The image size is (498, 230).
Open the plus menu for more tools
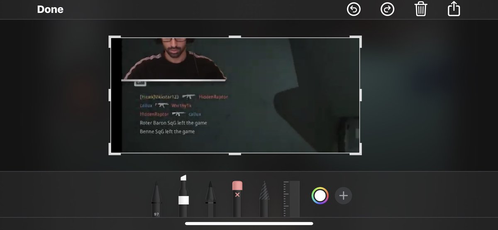tap(343, 196)
